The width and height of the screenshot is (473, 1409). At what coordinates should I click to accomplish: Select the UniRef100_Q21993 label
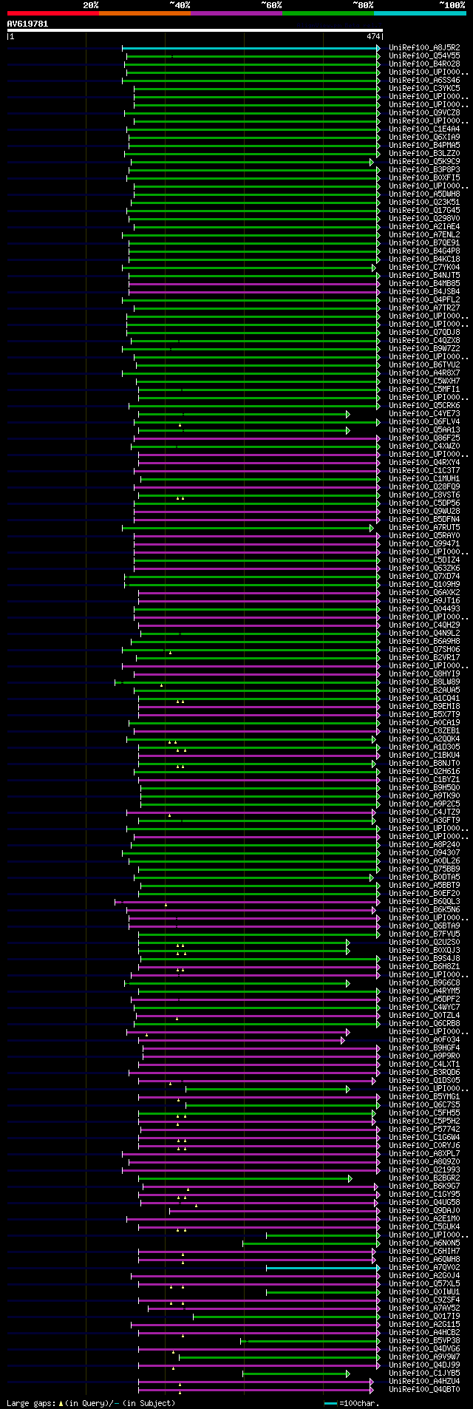pyautogui.click(x=425, y=1170)
